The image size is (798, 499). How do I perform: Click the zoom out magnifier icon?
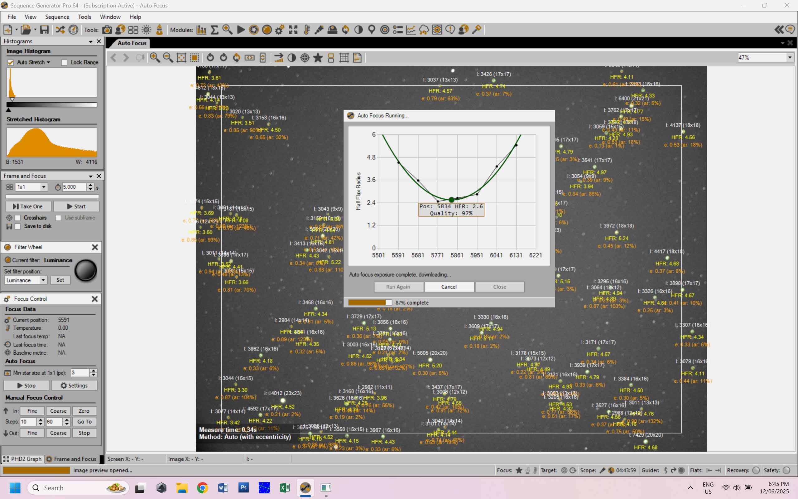pyautogui.click(x=168, y=57)
